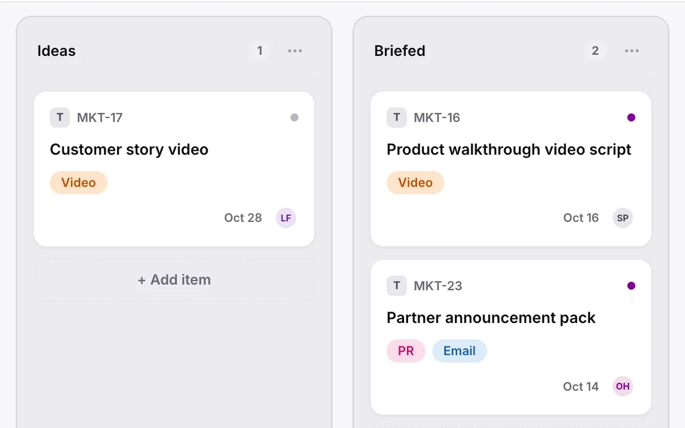Add item to the Ideas column
The image size is (685, 428).
point(174,280)
